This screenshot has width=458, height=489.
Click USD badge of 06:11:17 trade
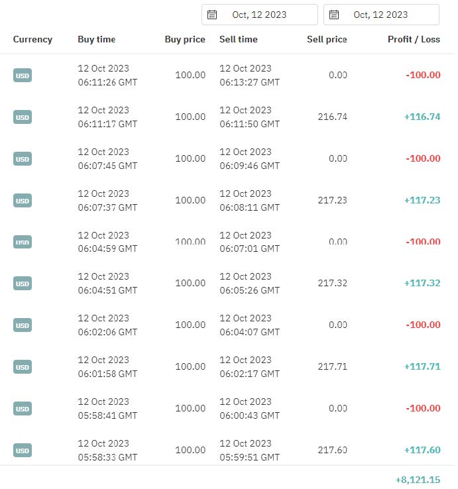pos(23,117)
